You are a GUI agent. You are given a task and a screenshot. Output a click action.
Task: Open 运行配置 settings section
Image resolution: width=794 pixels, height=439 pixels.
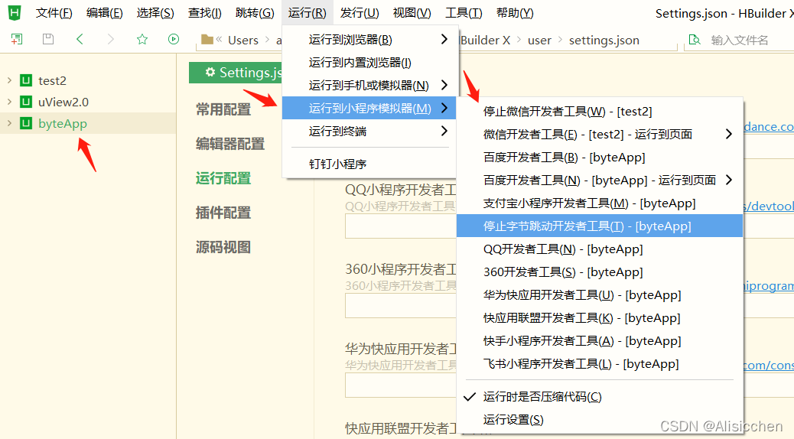tap(223, 178)
